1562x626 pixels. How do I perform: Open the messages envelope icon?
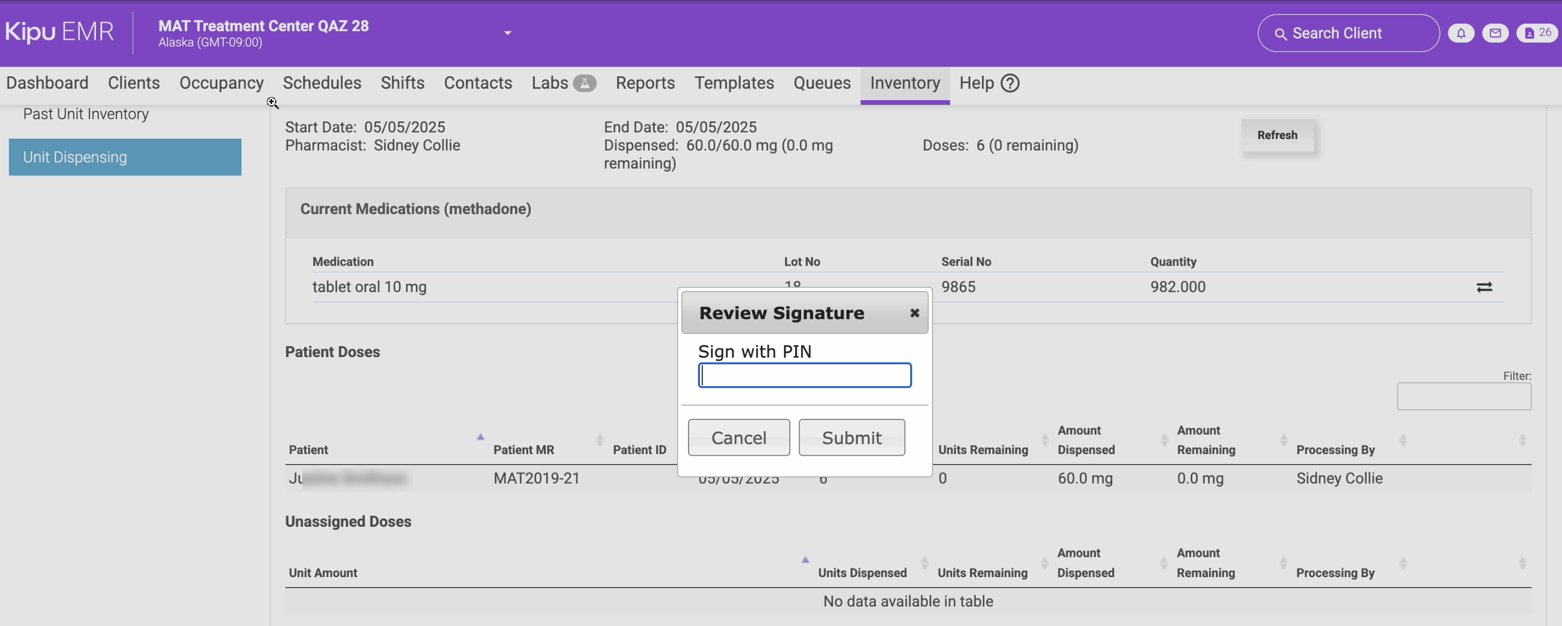pyautogui.click(x=1494, y=33)
